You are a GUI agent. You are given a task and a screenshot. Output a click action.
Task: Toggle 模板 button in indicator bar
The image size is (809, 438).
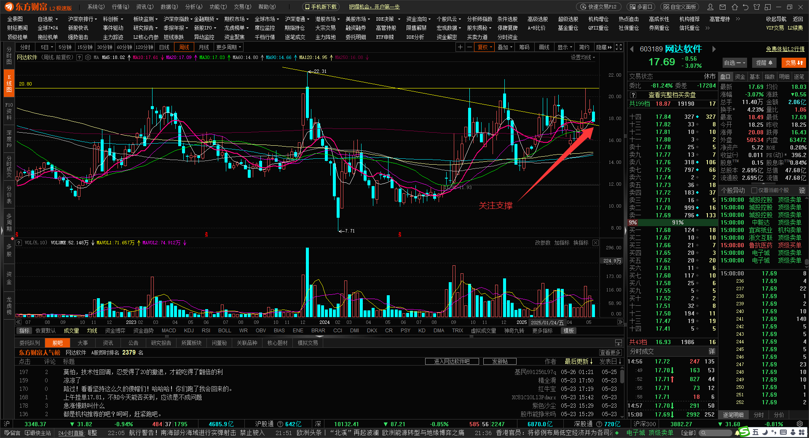coord(569,331)
